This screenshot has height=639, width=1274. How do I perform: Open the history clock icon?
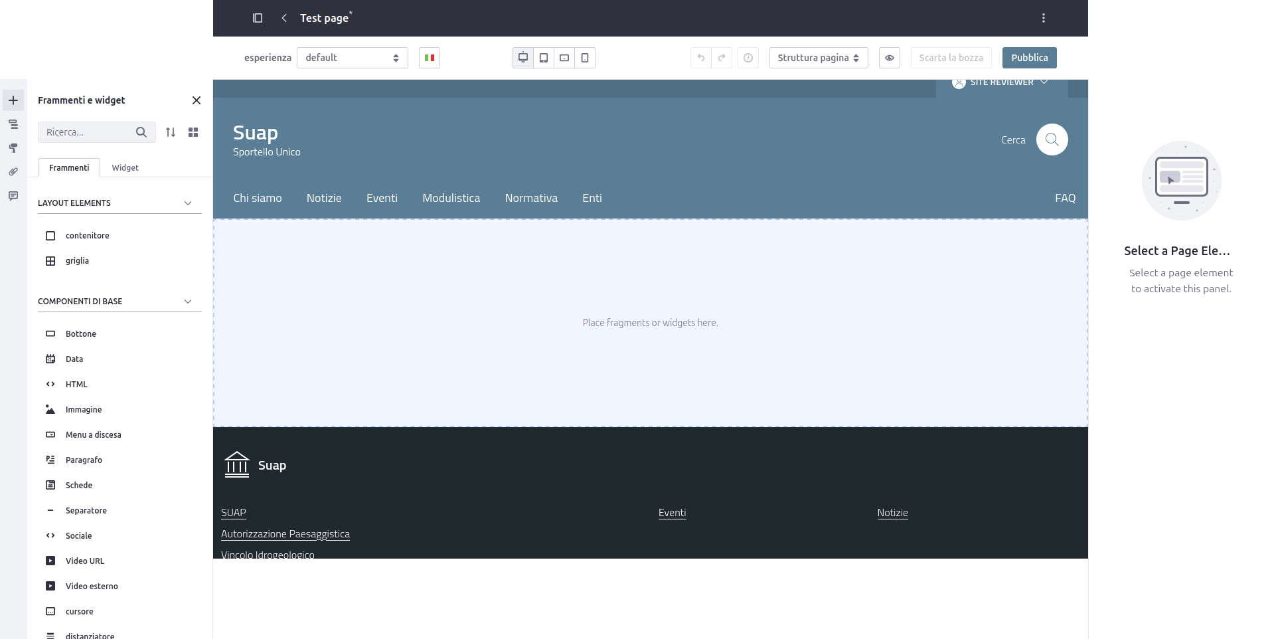748,58
